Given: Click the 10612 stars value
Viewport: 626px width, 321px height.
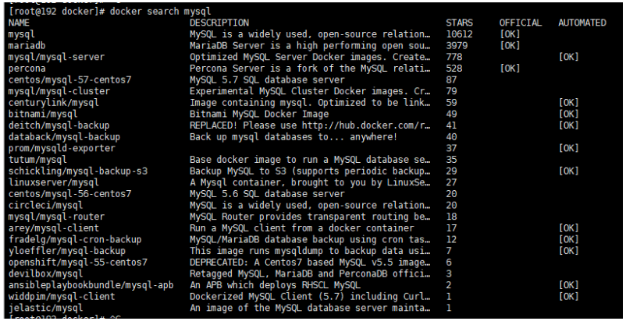Looking at the screenshot, I should 459,34.
